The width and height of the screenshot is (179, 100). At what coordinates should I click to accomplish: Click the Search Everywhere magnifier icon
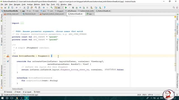point(174,7)
